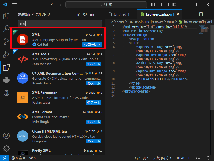Go forward with the right arrow
Screen dimensions: 214x161
(x=60, y=5)
